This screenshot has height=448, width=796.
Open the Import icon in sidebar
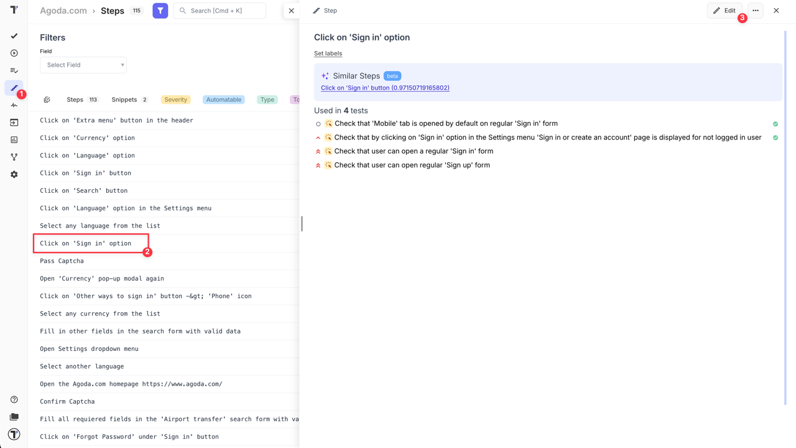coord(14,122)
